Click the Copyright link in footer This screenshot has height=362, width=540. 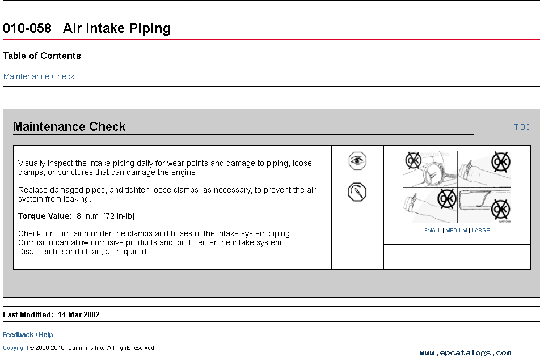pos(15,347)
